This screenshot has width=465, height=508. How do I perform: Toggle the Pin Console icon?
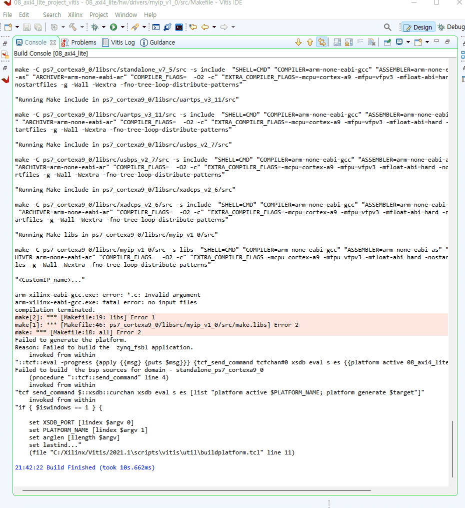[387, 42]
